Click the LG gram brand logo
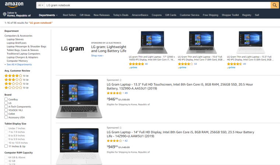Screen dimensions: 280x165 click(x=72, y=49)
